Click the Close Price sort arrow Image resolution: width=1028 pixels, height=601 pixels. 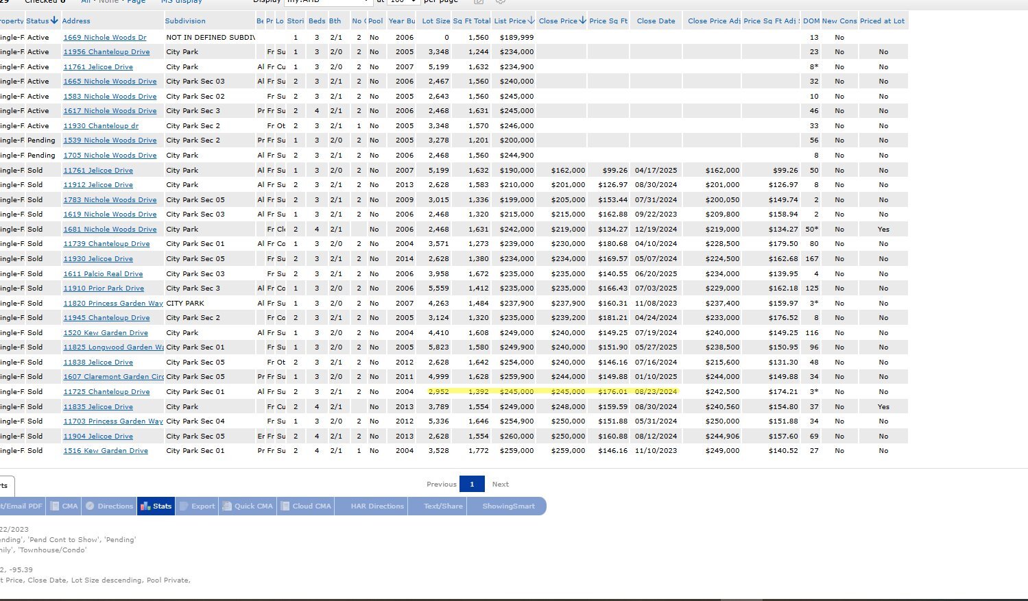pos(582,21)
